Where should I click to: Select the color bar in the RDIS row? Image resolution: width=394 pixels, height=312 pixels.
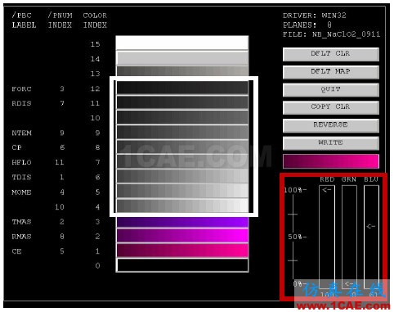182,103
